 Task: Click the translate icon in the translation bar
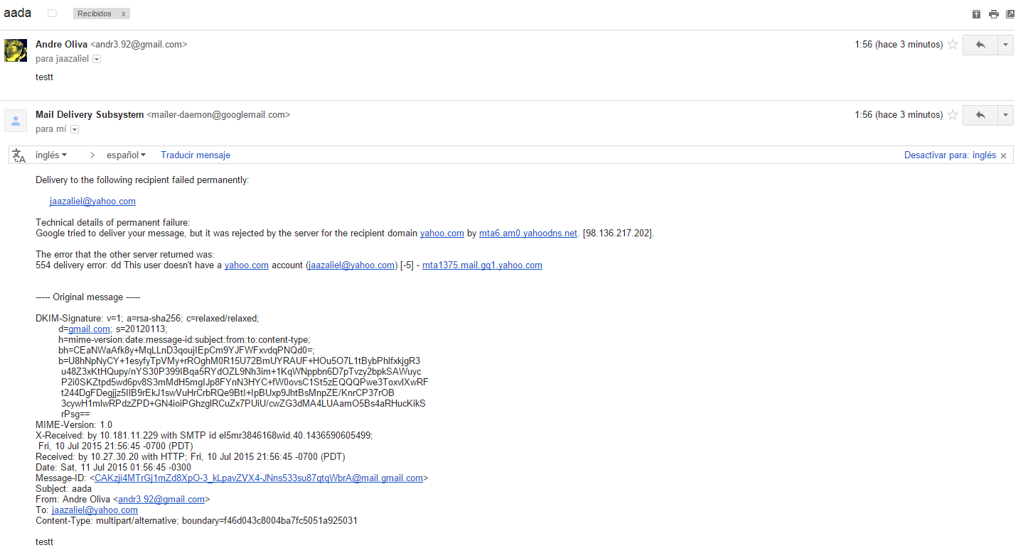19,155
